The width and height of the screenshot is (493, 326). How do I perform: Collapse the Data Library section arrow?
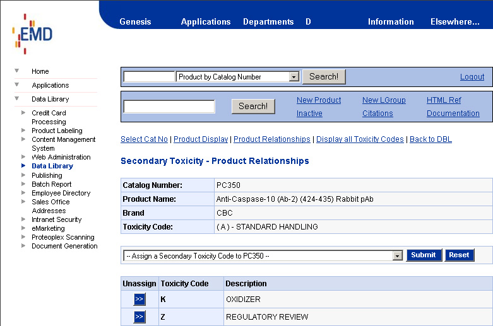tap(17, 99)
